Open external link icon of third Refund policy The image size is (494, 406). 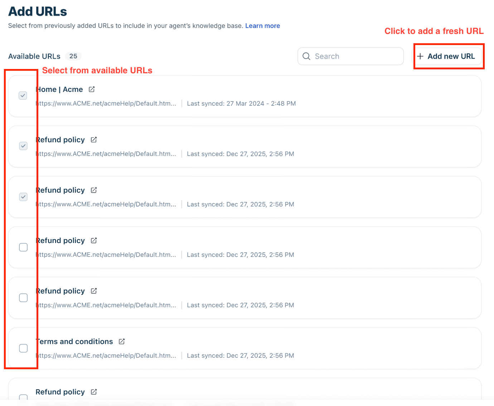[x=94, y=241]
